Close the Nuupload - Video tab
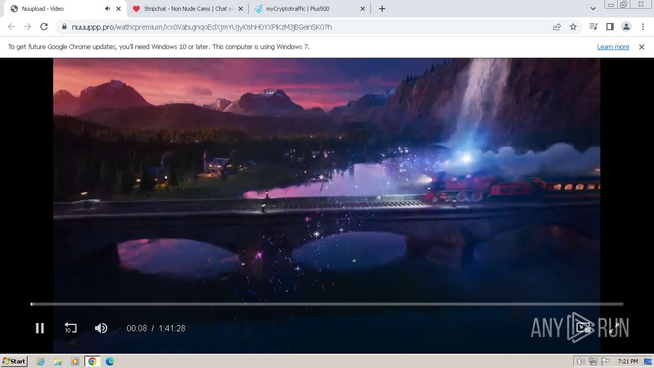654x368 pixels. point(119,9)
